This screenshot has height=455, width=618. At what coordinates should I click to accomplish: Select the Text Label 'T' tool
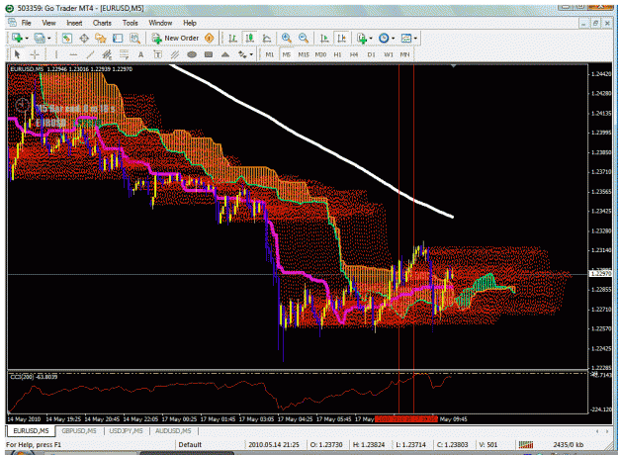point(157,54)
